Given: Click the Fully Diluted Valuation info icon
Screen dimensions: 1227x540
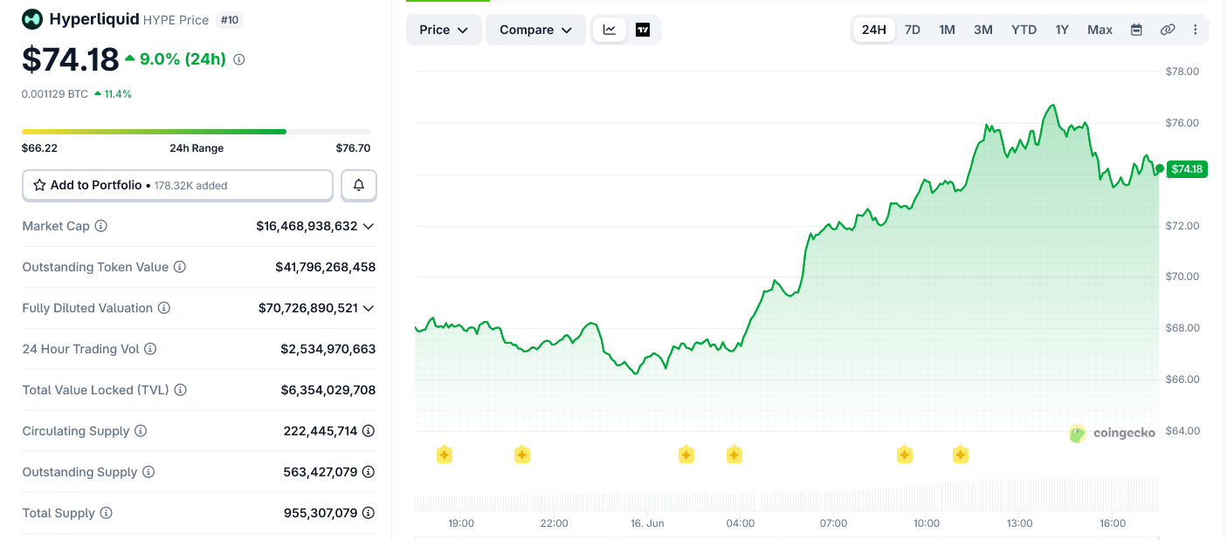Looking at the screenshot, I should [164, 308].
